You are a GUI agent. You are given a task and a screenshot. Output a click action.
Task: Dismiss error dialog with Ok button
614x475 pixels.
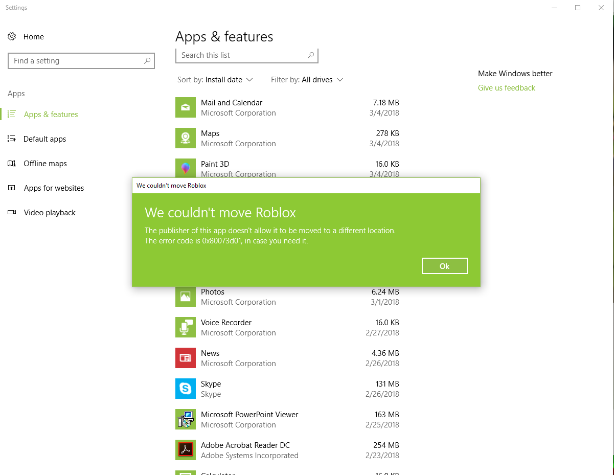click(445, 266)
